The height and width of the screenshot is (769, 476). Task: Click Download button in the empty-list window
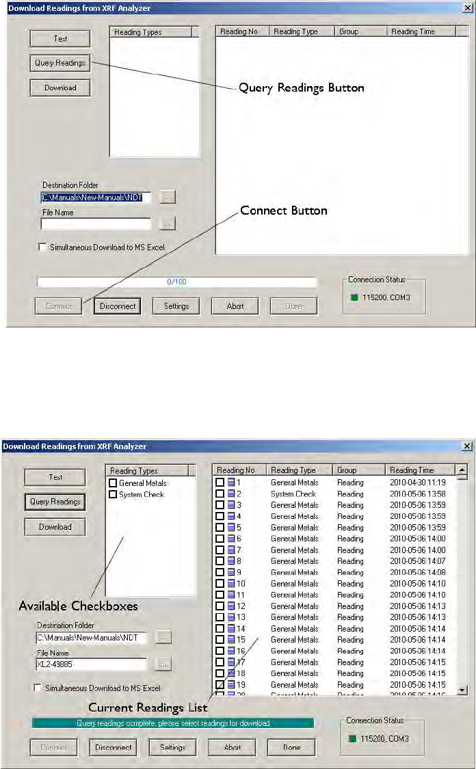point(60,87)
